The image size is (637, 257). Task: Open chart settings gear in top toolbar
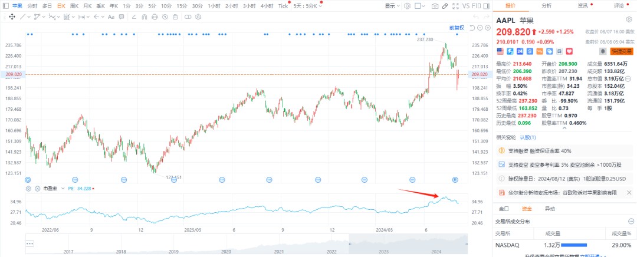pyautogui.click(x=407, y=5)
